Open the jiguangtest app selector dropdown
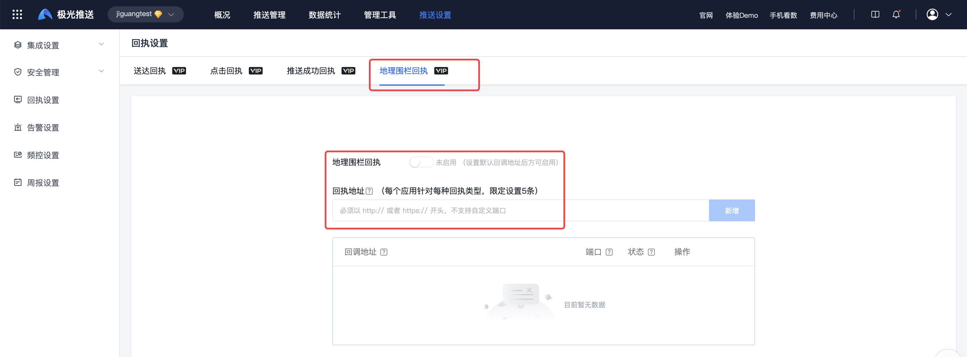967x357 pixels. click(x=145, y=14)
